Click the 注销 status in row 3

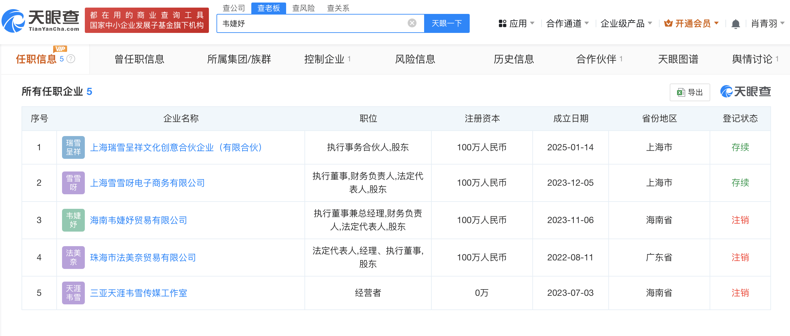tap(740, 220)
